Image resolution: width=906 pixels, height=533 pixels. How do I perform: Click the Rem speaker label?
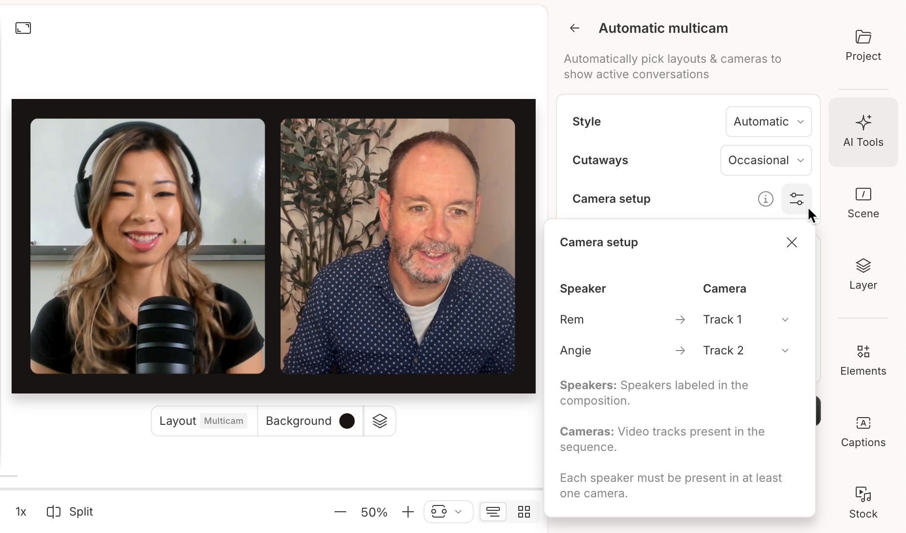point(571,320)
